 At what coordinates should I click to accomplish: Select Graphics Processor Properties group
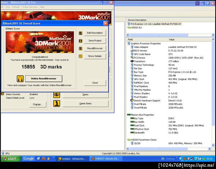pos(144,44)
